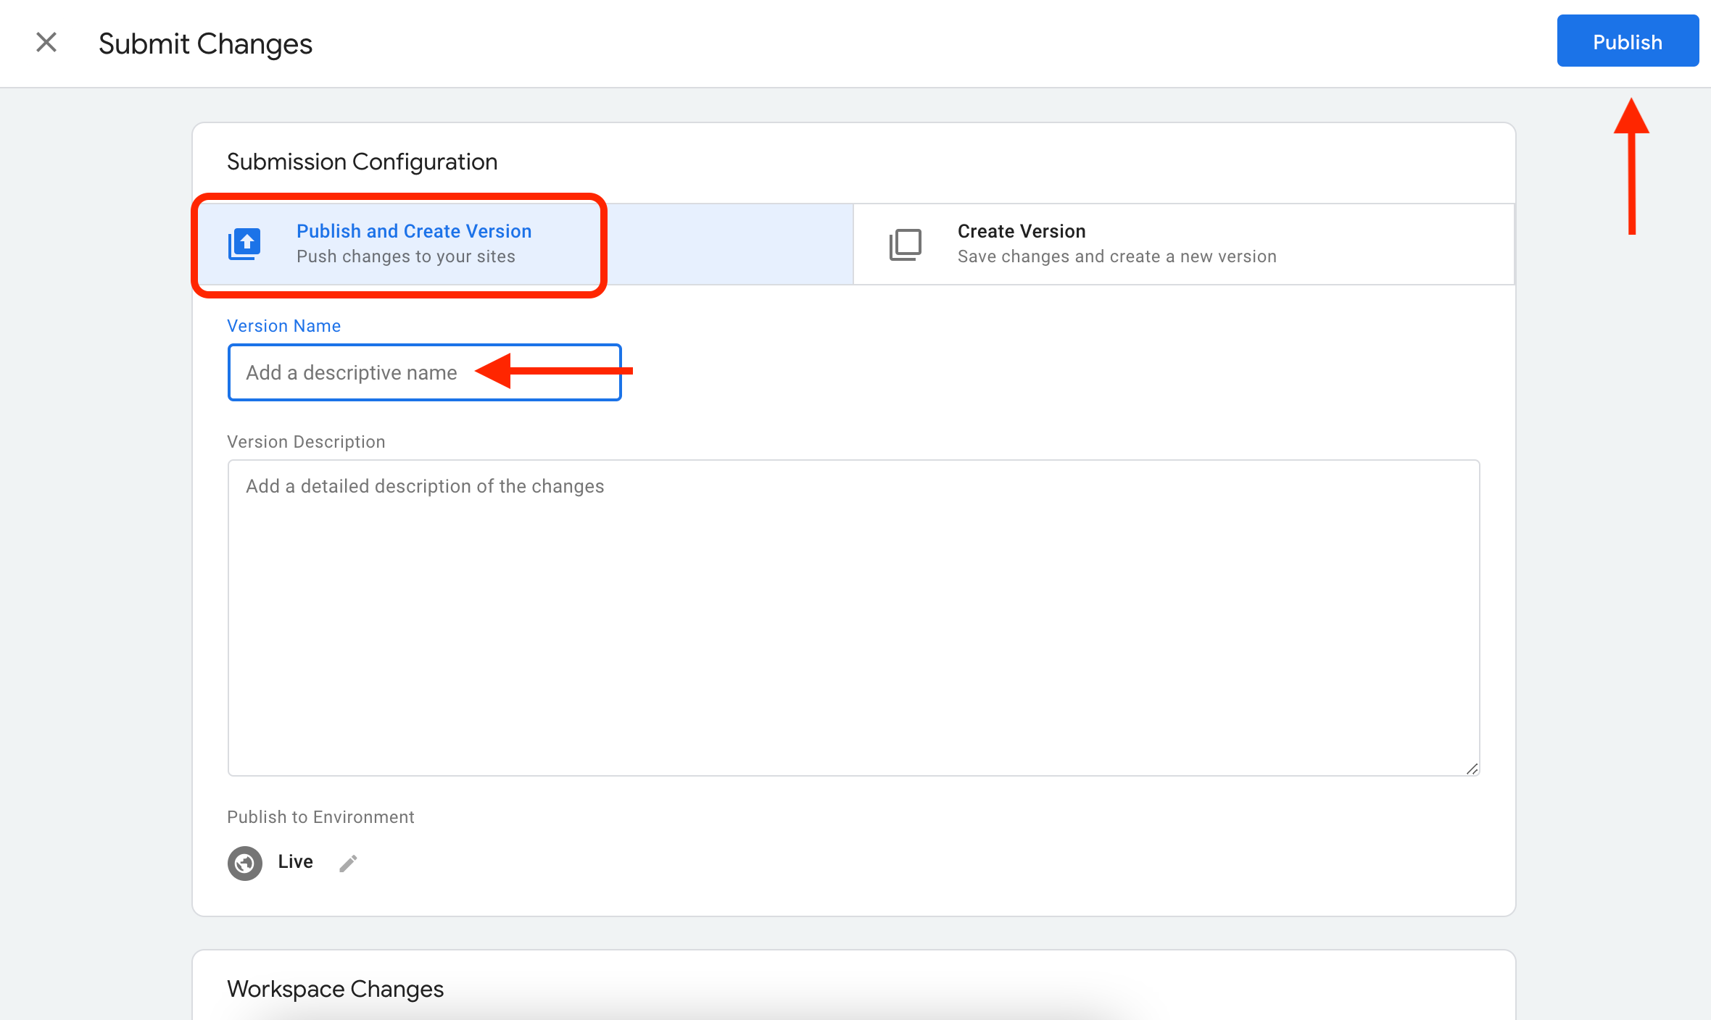Click the Workspace Changes section heading
The height and width of the screenshot is (1020, 1711).
coord(335,989)
